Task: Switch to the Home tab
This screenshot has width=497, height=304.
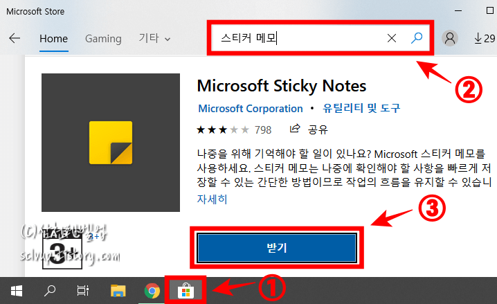Action: pos(53,39)
